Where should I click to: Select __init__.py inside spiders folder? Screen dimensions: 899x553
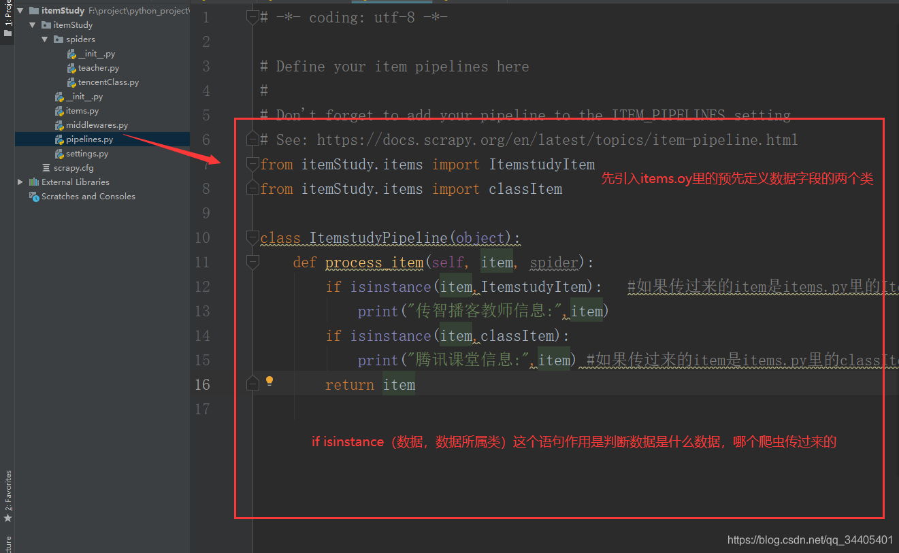pos(97,54)
